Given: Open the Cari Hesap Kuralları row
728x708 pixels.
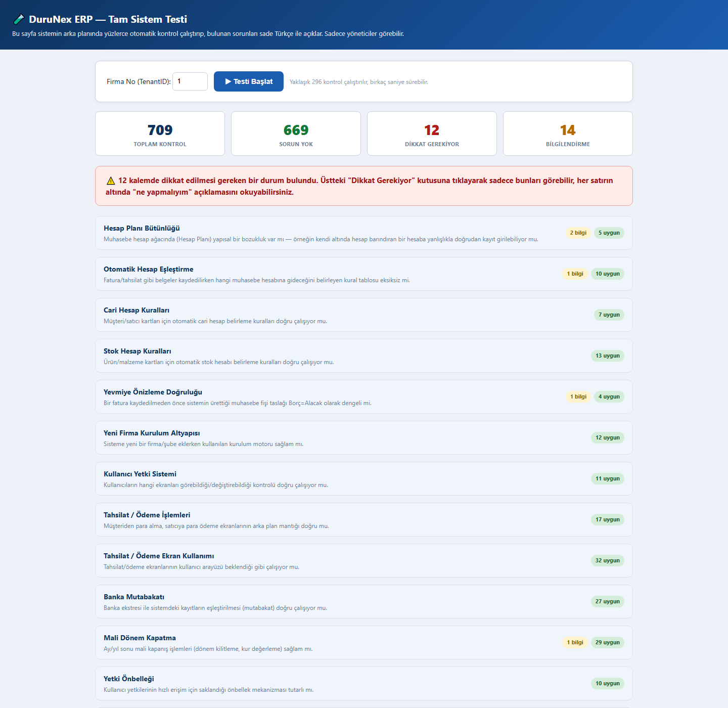Looking at the screenshot, I should [364, 315].
